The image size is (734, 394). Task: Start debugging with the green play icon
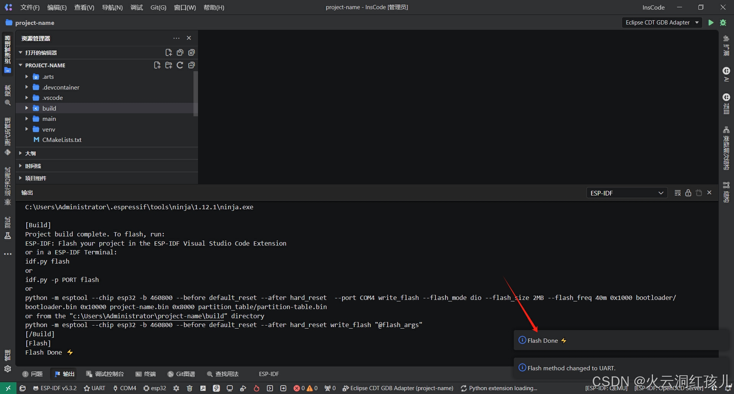pos(711,23)
